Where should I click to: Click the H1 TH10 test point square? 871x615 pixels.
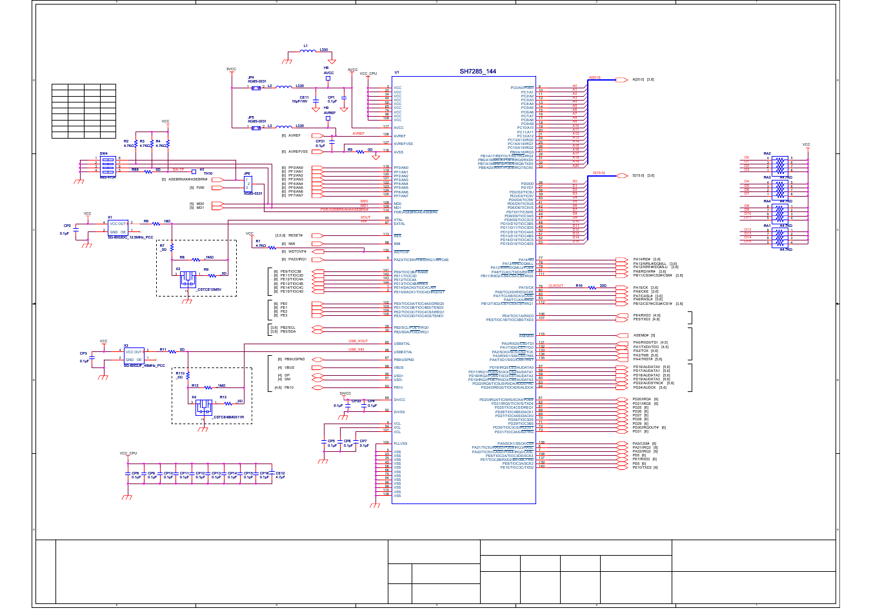pos(194,171)
